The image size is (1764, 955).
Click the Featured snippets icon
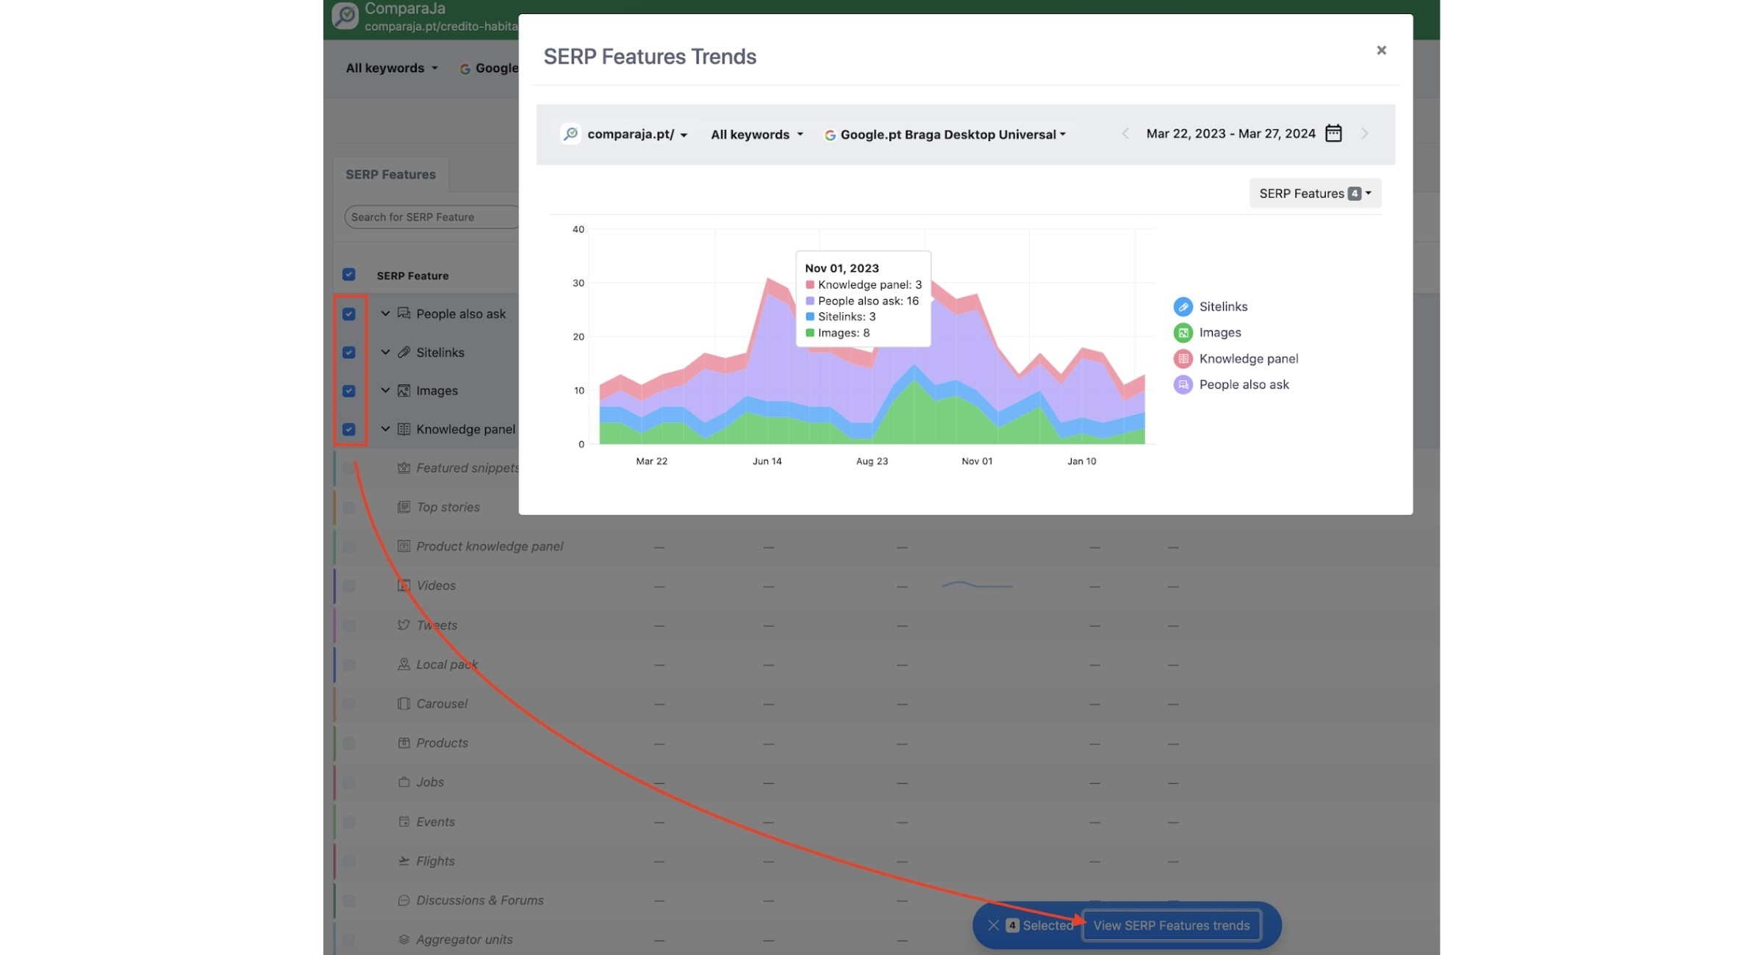coord(404,468)
